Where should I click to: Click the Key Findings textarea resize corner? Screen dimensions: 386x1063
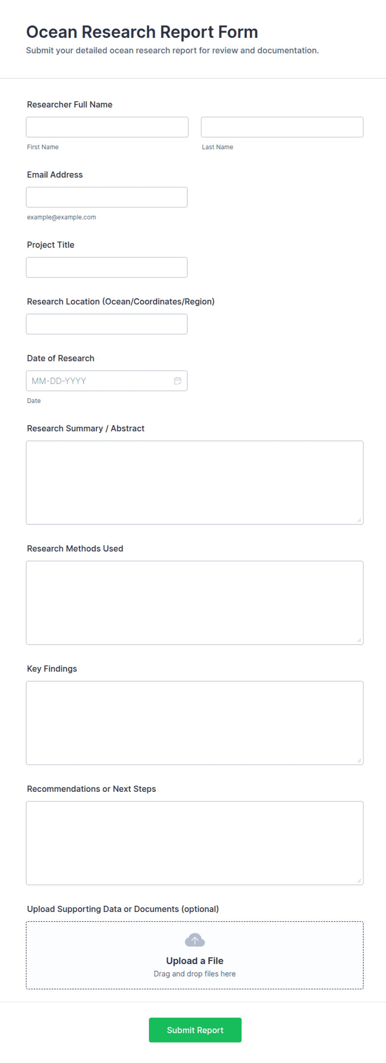tap(359, 761)
